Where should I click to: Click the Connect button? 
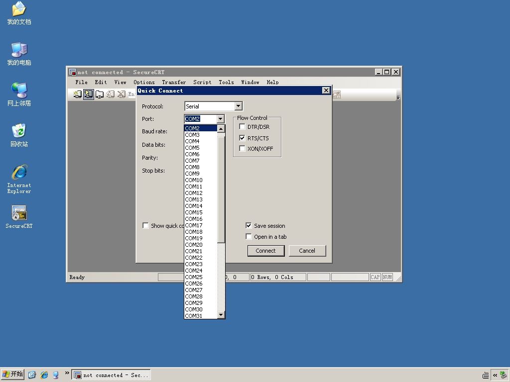pos(266,251)
